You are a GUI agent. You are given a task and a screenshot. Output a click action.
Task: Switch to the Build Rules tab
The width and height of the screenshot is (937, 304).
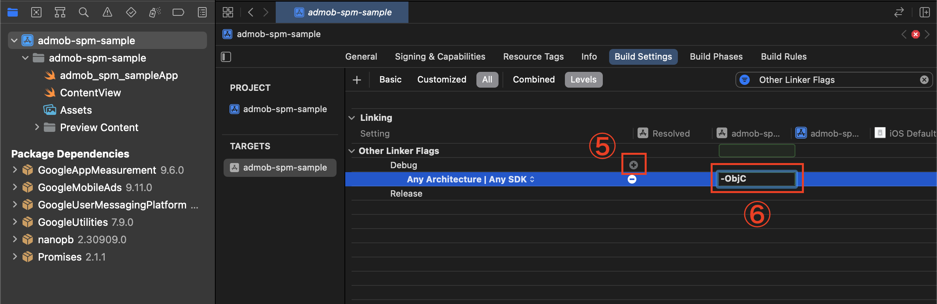784,57
